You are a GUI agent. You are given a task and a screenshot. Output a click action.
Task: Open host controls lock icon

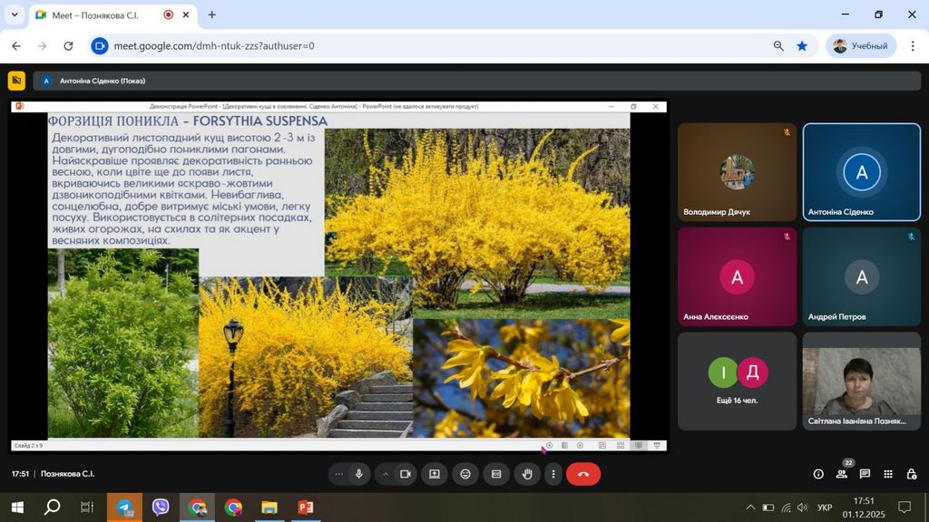911,474
